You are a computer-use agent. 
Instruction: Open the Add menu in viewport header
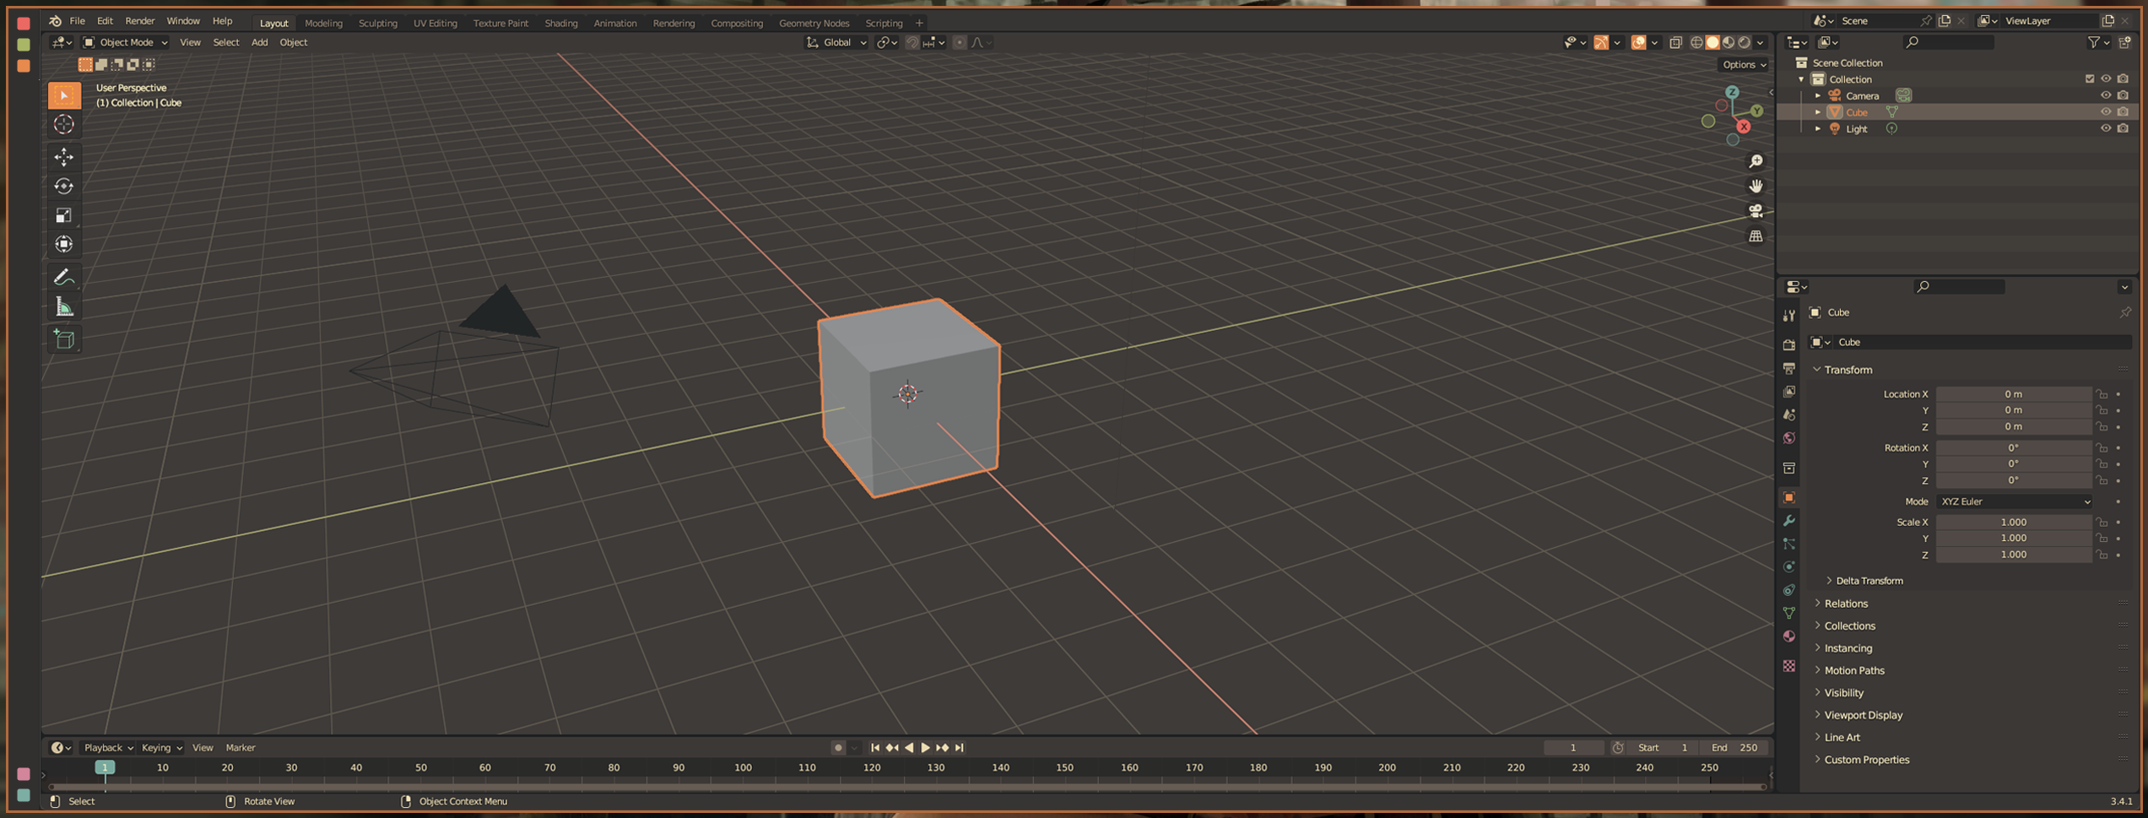pyautogui.click(x=259, y=42)
